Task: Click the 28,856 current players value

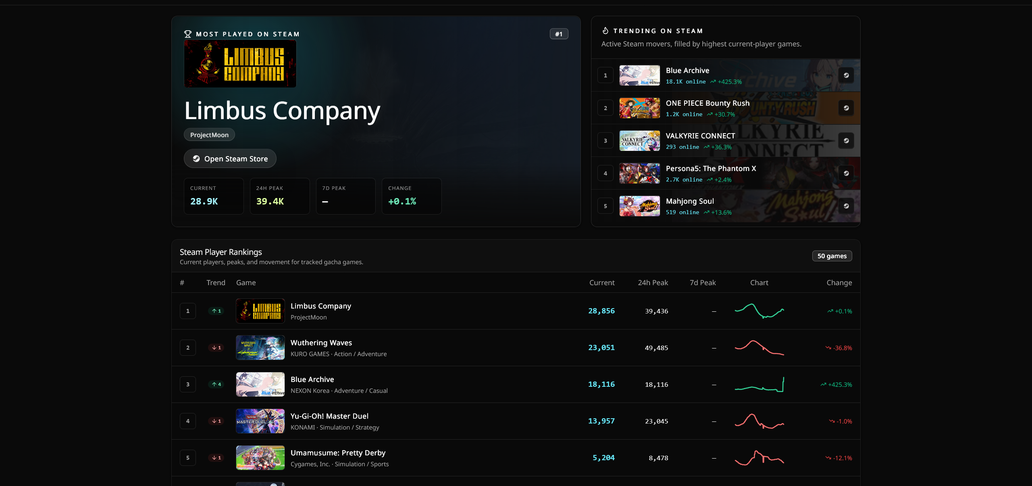Action: [x=601, y=311]
